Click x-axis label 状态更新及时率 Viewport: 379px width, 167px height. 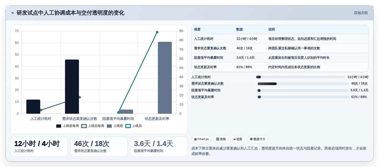(157, 119)
